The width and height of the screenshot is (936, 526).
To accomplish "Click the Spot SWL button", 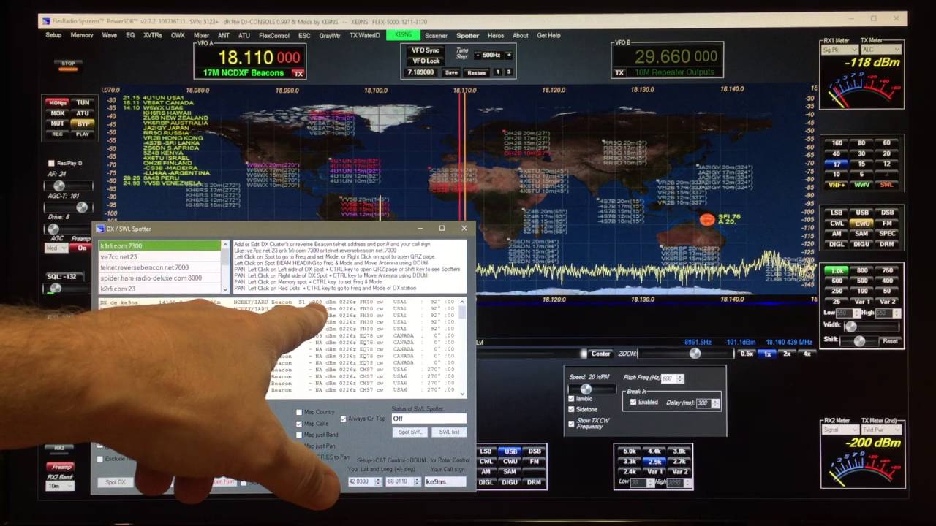I will pyautogui.click(x=410, y=432).
